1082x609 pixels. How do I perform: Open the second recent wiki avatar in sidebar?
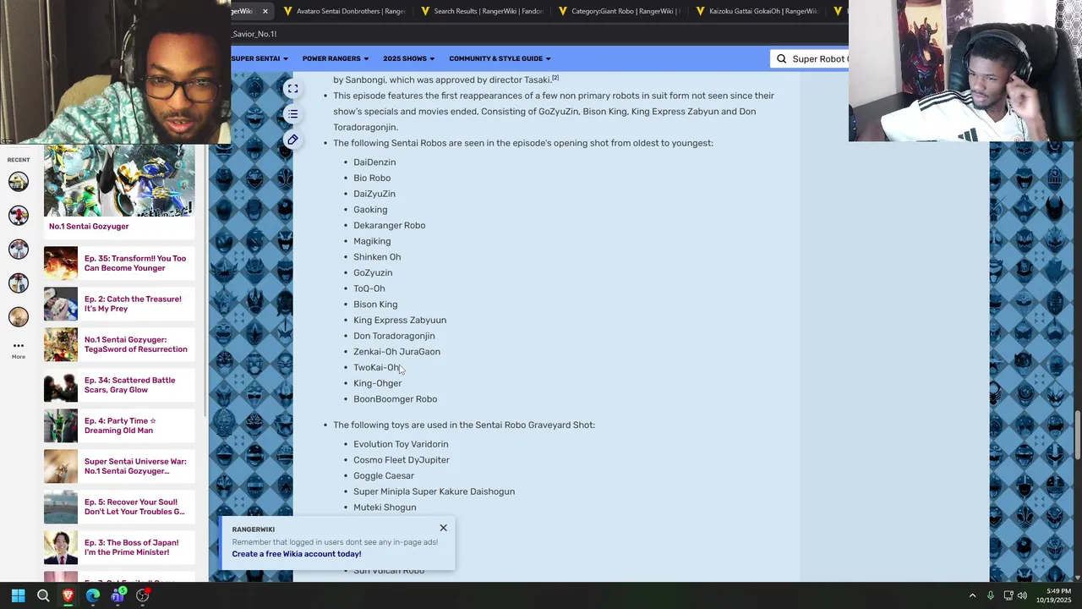pyautogui.click(x=19, y=215)
